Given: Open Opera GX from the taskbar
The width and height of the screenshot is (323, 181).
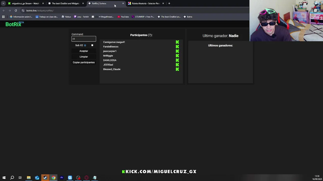Looking at the screenshot, I should pos(87,178).
